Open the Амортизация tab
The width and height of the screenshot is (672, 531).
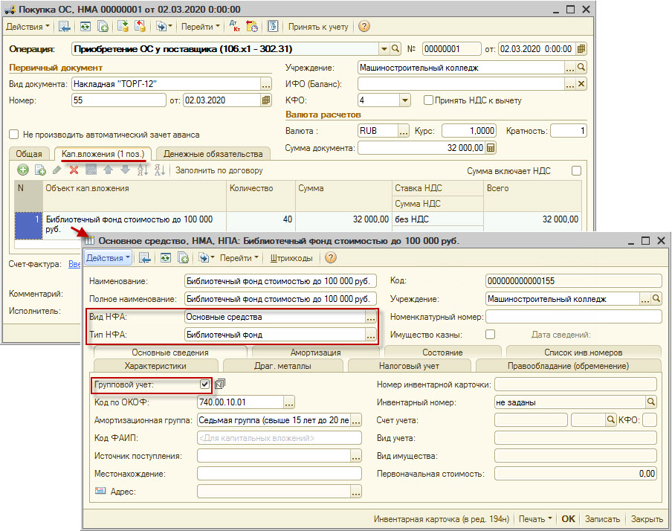tap(315, 353)
